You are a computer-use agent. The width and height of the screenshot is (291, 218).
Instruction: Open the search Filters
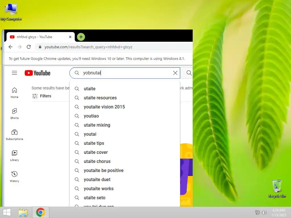(x=41, y=96)
